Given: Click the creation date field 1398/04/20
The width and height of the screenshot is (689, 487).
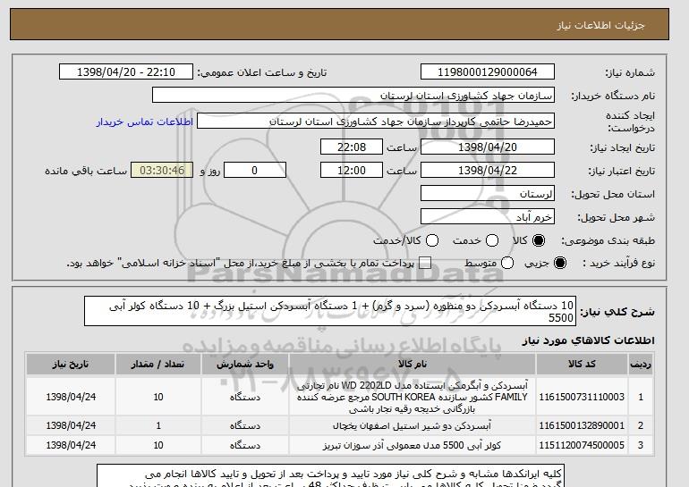Looking at the screenshot, I should click(x=488, y=147).
